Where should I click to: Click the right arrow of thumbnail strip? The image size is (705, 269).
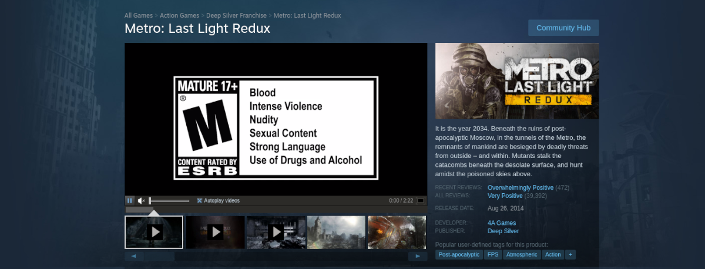click(x=418, y=256)
